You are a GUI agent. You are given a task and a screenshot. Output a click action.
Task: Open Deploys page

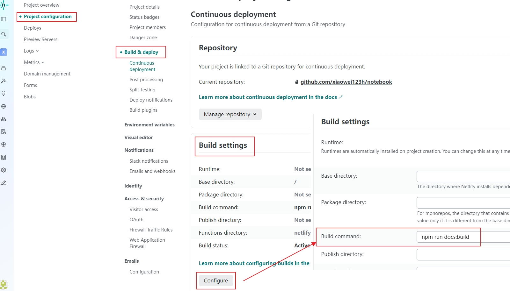[33, 28]
